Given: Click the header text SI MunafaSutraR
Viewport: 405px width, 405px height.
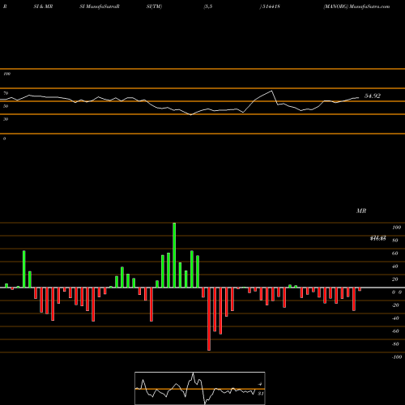Looking at the screenshot, I should [100, 6].
